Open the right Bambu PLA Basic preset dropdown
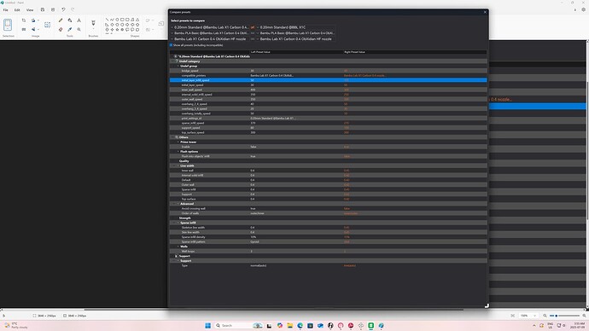Image resolution: width=589 pixels, height=331 pixels. click(x=295, y=33)
